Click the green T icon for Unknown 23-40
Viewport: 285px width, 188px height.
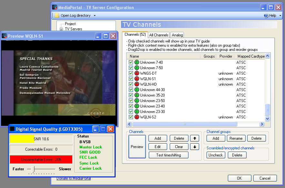tap(137, 106)
